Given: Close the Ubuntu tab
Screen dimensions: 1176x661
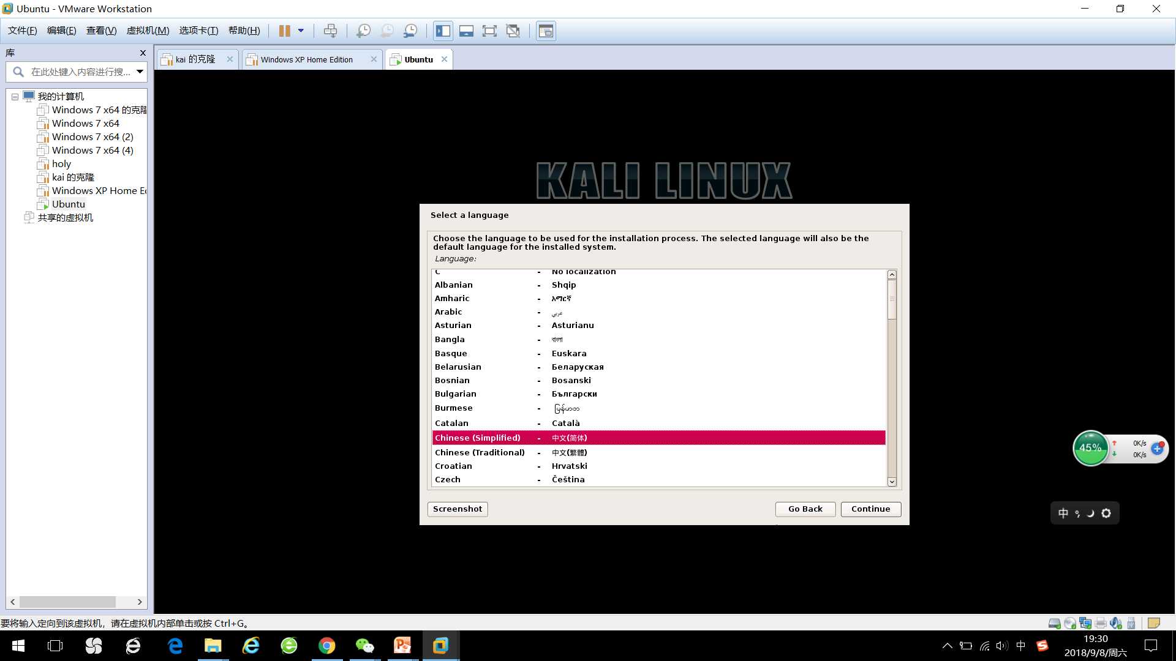Looking at the screenshot, I should pos(444,59).
